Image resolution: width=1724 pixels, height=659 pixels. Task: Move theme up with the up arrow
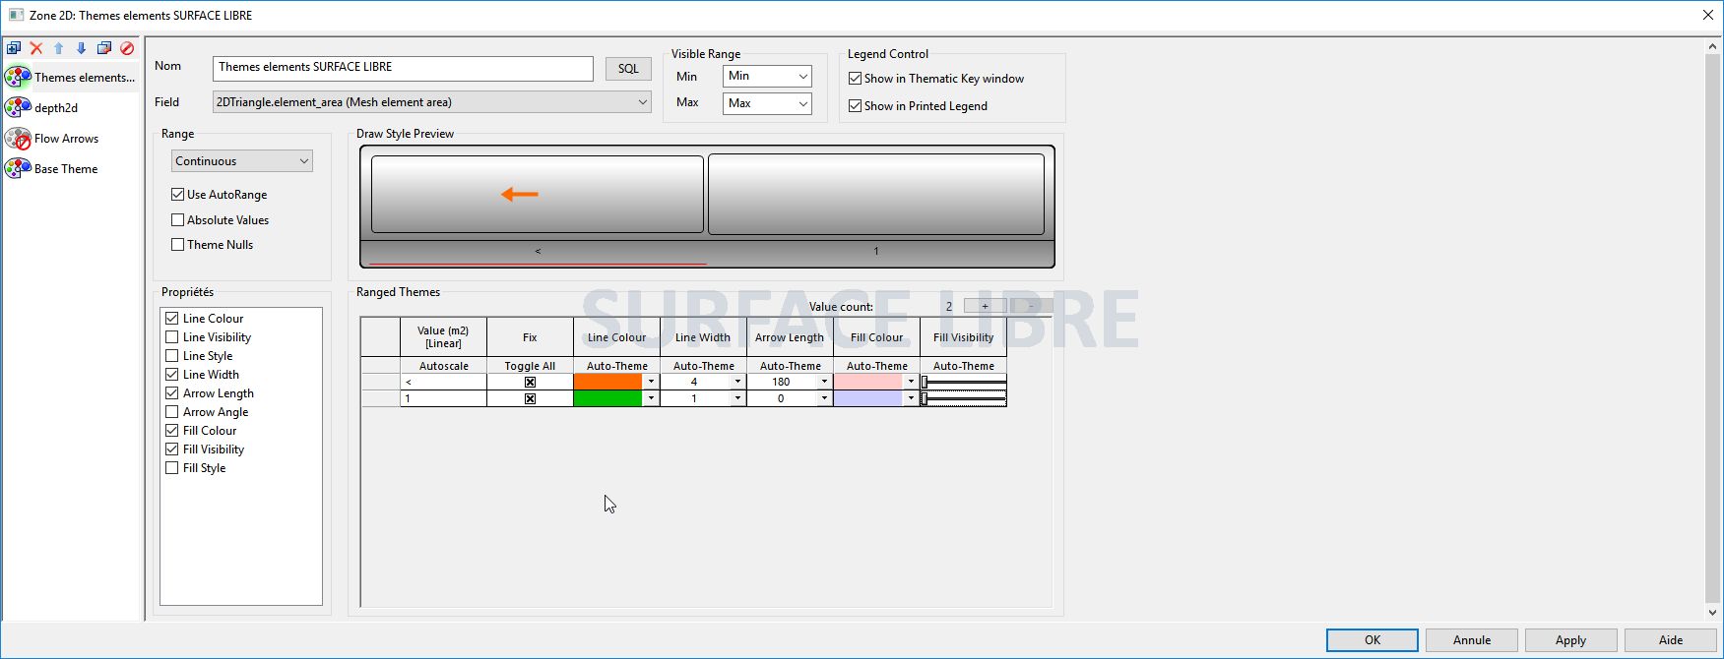click(x=59, y=48)
